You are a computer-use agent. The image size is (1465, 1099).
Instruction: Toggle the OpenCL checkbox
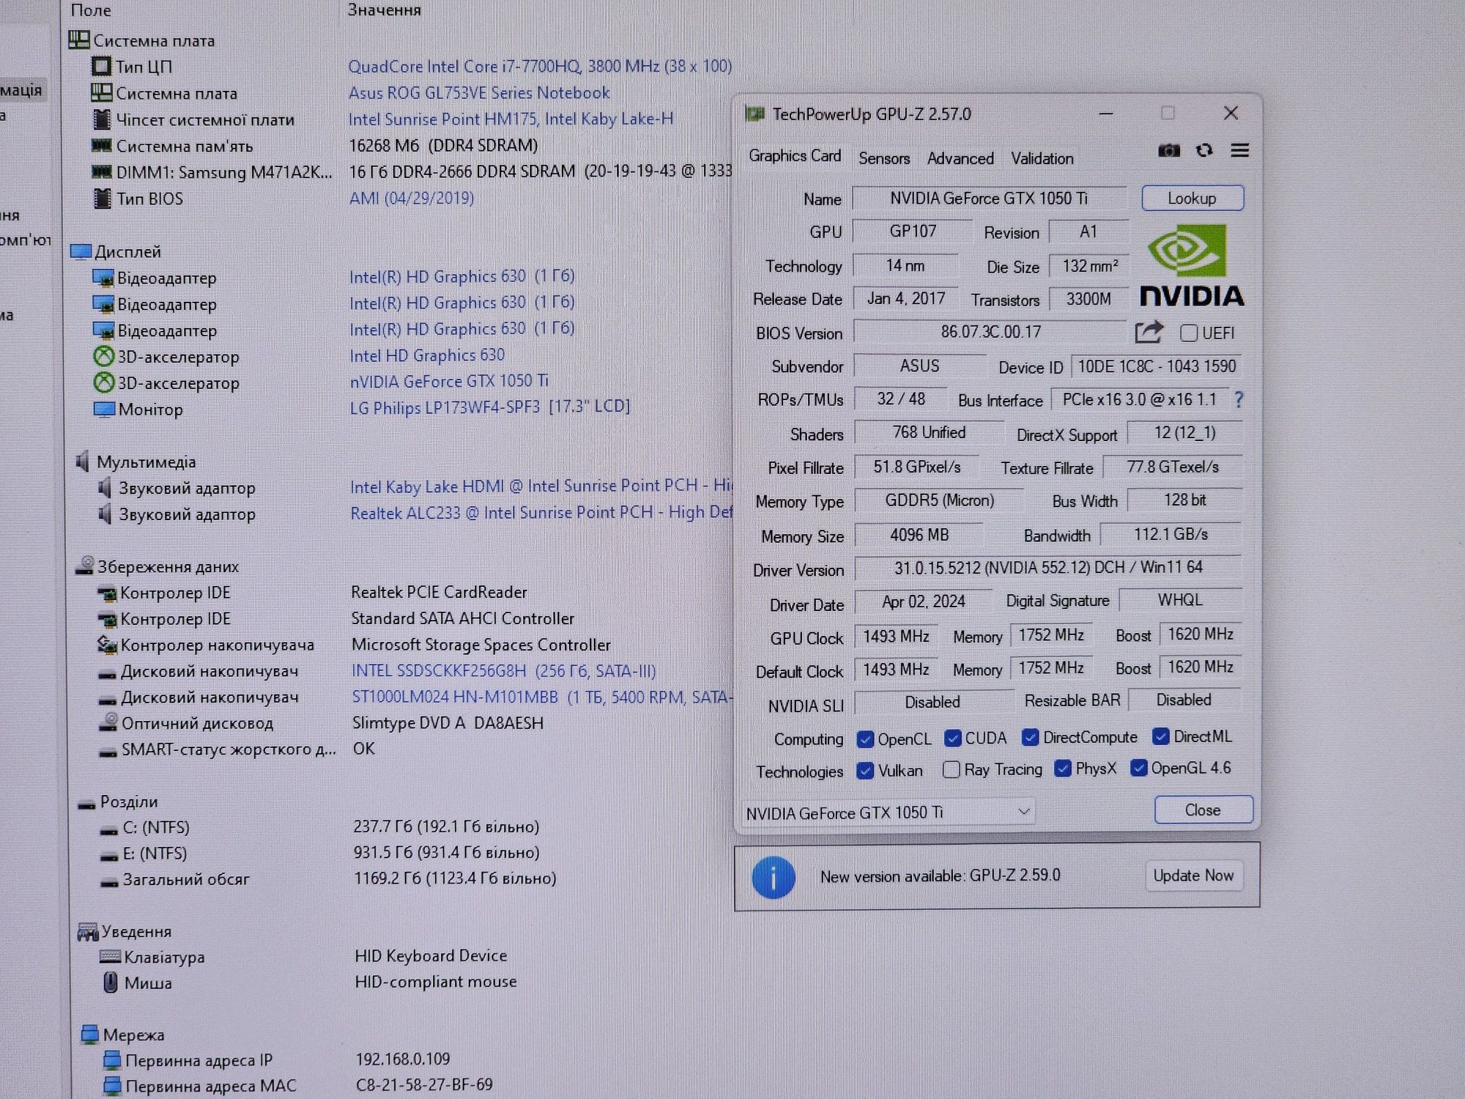pyautogui.click(x=865, y=739)
